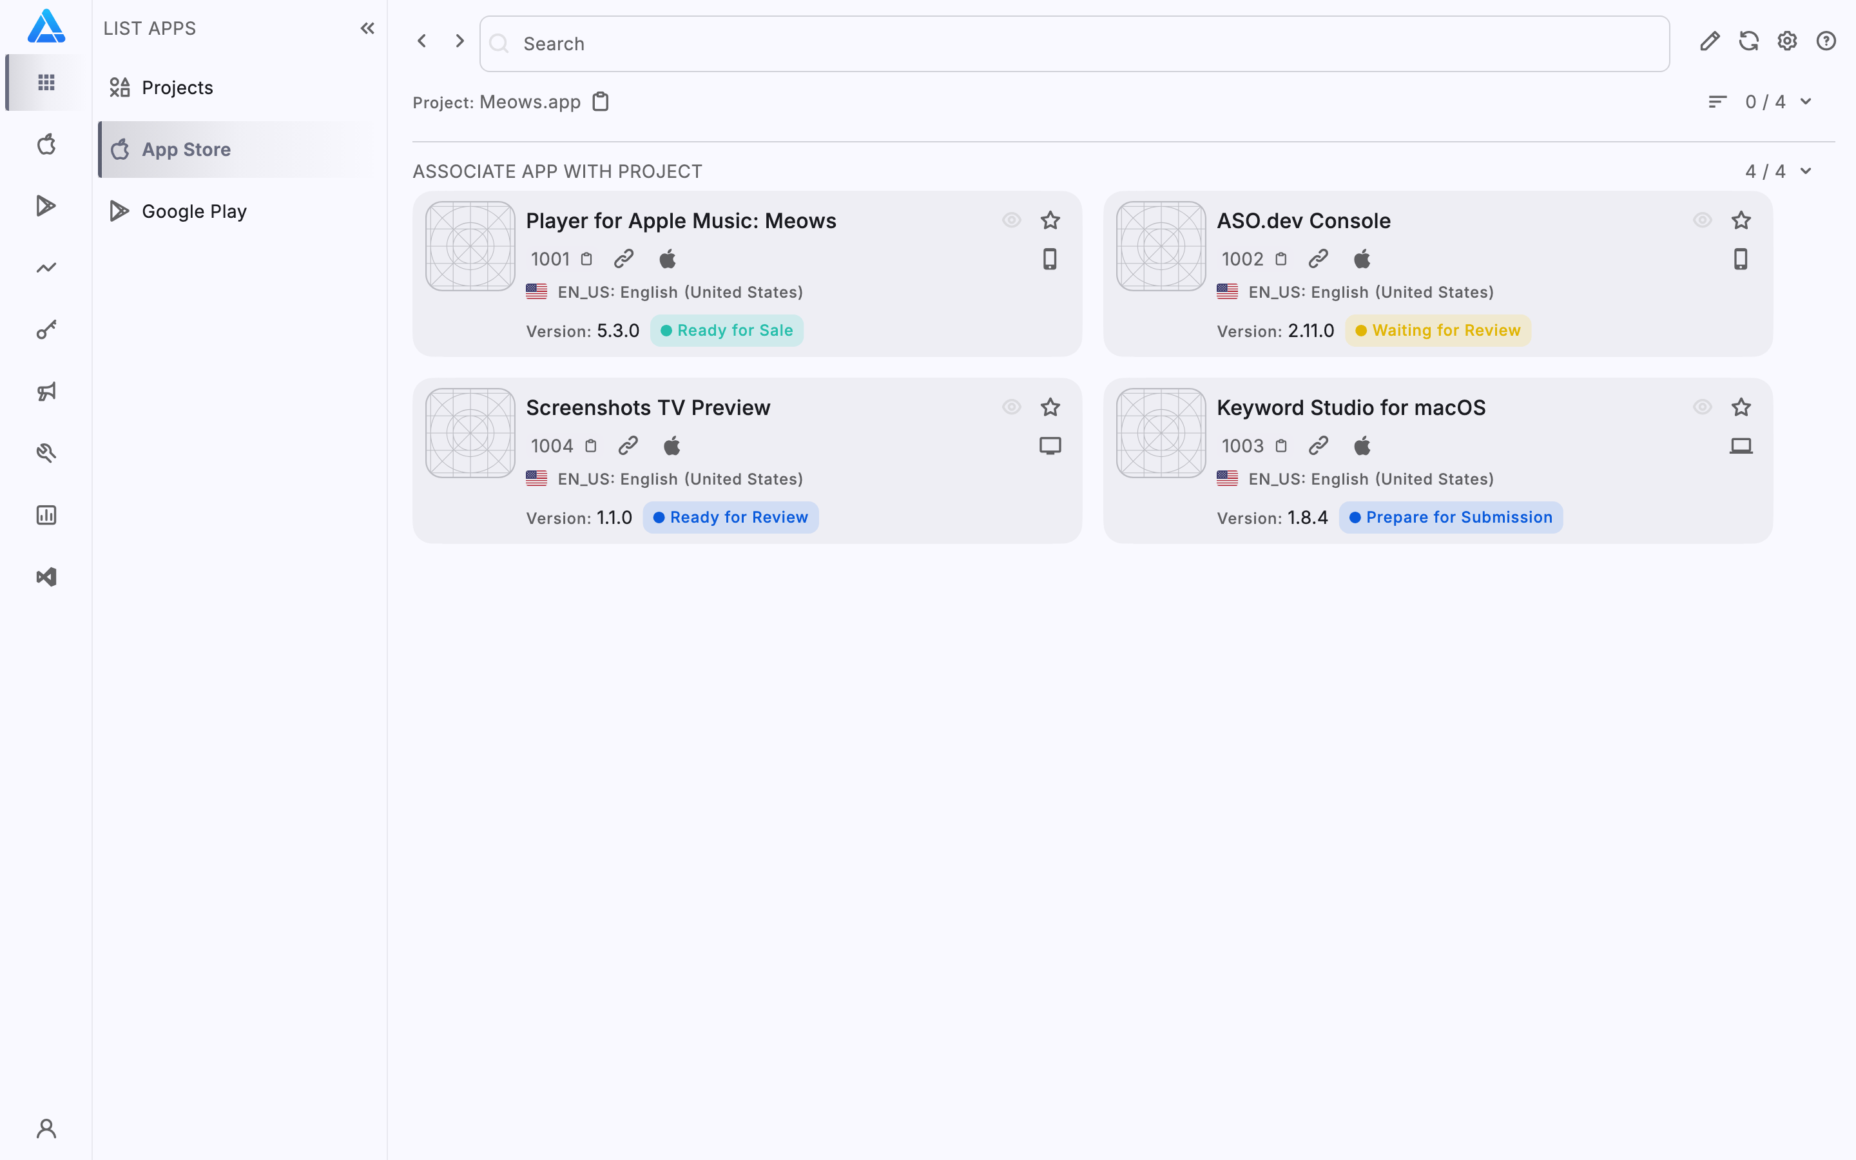Select App Store in the sidebar
The width and height of the screenshot is (1856, 1160).
240,150
